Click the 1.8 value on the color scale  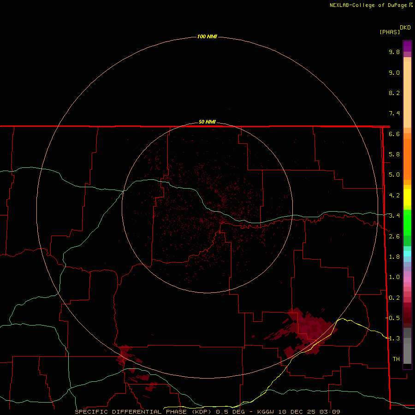(x=394, y=257)
